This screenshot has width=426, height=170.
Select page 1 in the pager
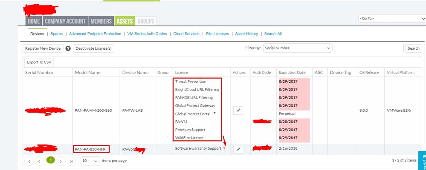tap(51, 160)
